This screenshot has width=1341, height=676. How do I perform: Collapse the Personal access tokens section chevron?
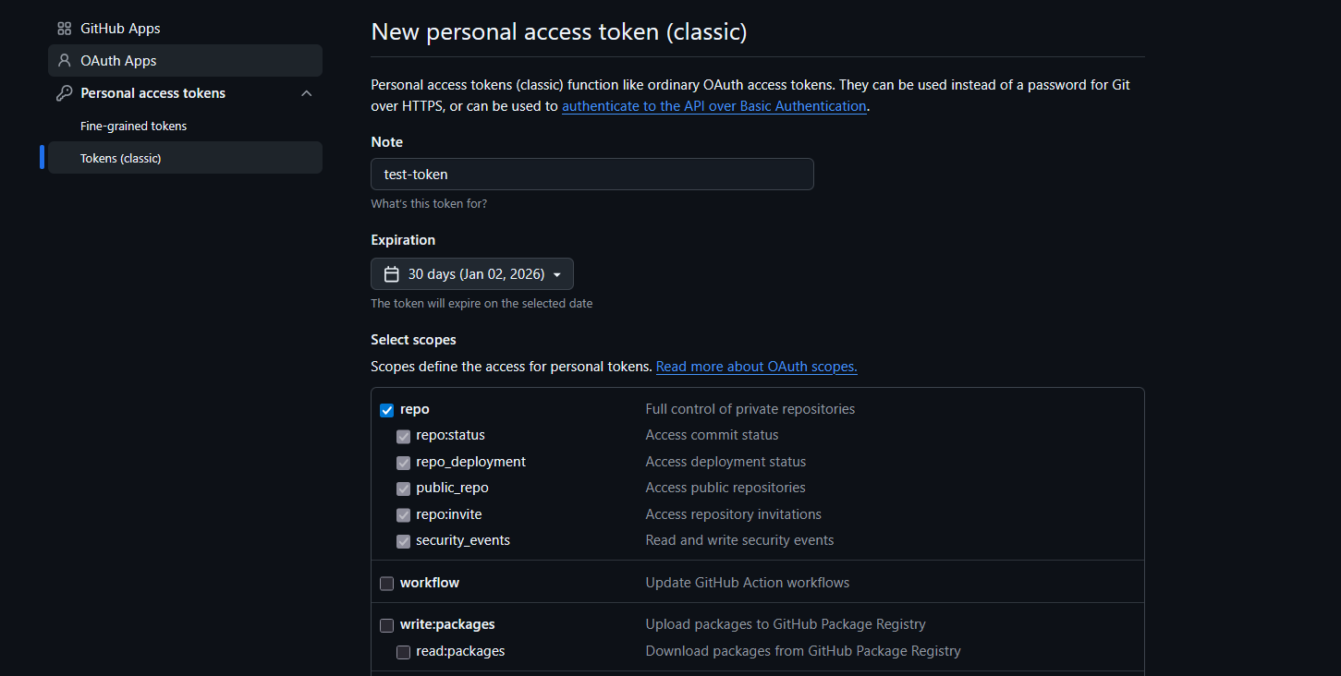307,93
